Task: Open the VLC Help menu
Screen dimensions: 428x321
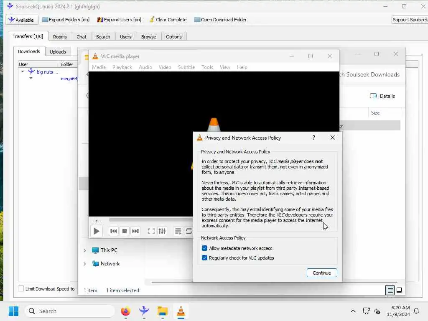Action: coord(242,67)
